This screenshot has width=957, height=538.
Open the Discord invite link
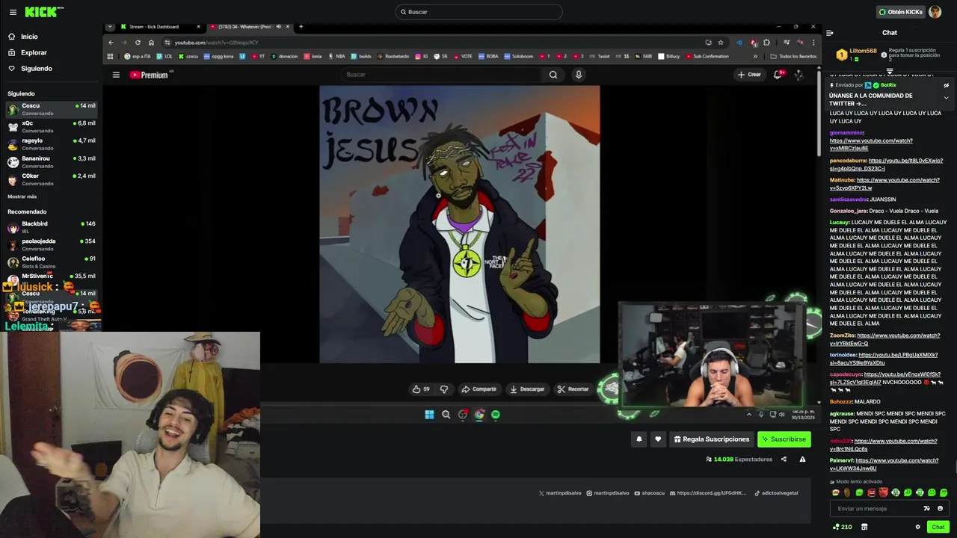point(709,493)
